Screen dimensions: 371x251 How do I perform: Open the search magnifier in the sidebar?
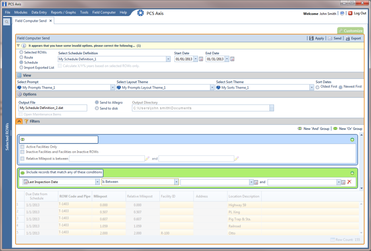(6, 22)
